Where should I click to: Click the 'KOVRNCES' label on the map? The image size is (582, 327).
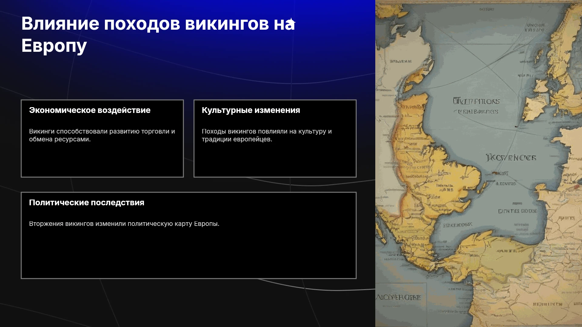[x=511, y=158]
